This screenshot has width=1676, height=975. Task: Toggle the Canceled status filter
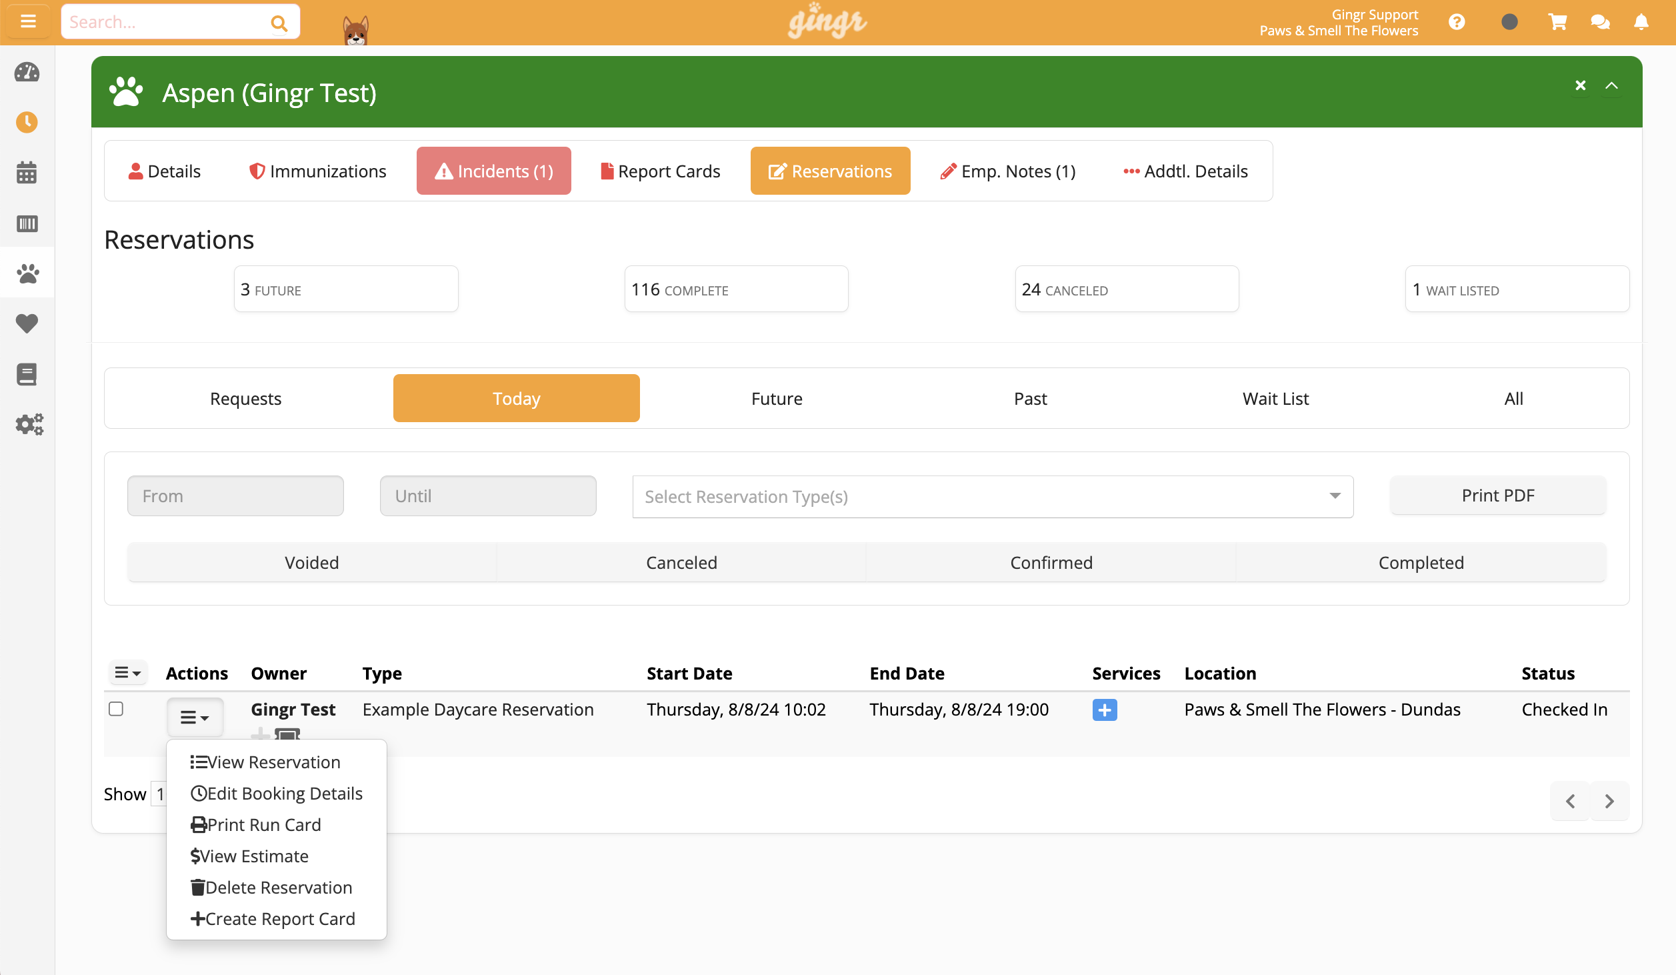681,563
